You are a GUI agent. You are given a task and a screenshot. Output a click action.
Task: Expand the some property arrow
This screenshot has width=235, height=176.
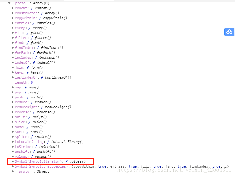(x=13, y=127)
